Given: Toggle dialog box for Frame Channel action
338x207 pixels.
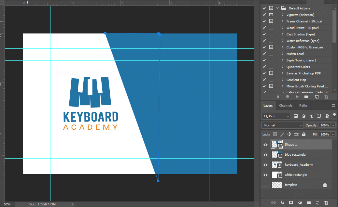Looking at the screenshot, I should point(271,21).
